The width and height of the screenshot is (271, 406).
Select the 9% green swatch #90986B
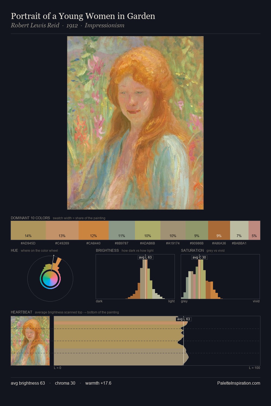(197, 230)
